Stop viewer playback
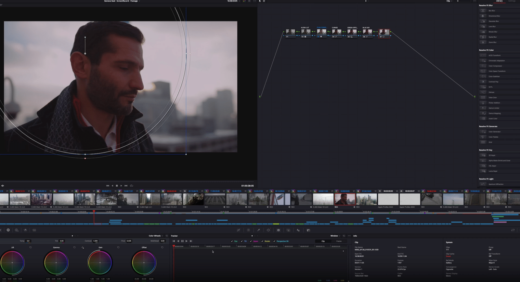The image size is (520, 282). tap(117, 186)
